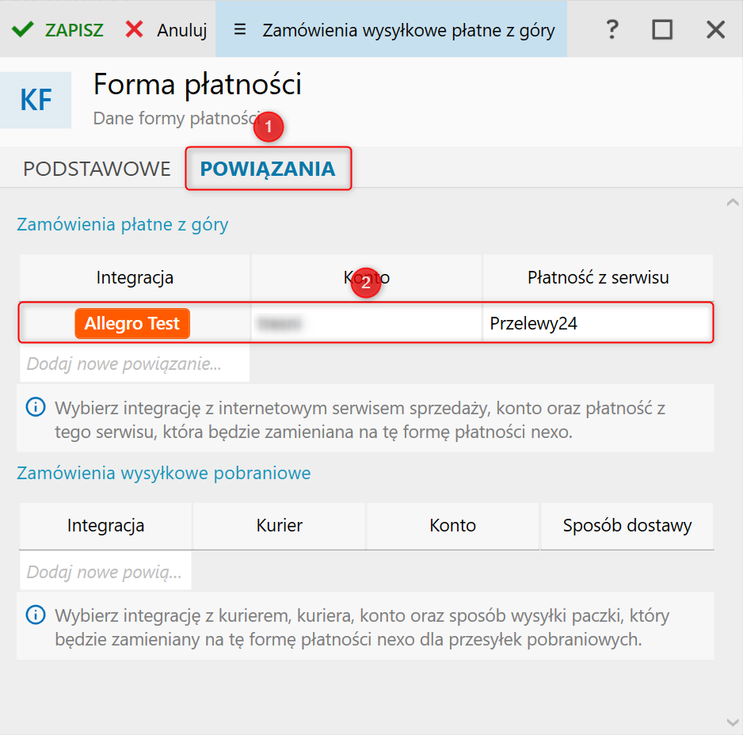743x735 pixels.
Task: Switch to the PODSTAWOWE tab
Action: point(97,169)
